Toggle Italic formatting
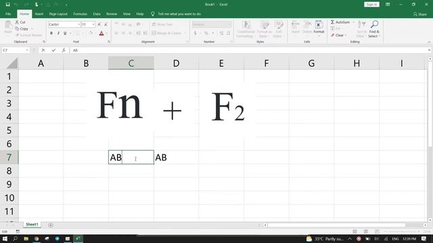 click(x=58, y=33)
